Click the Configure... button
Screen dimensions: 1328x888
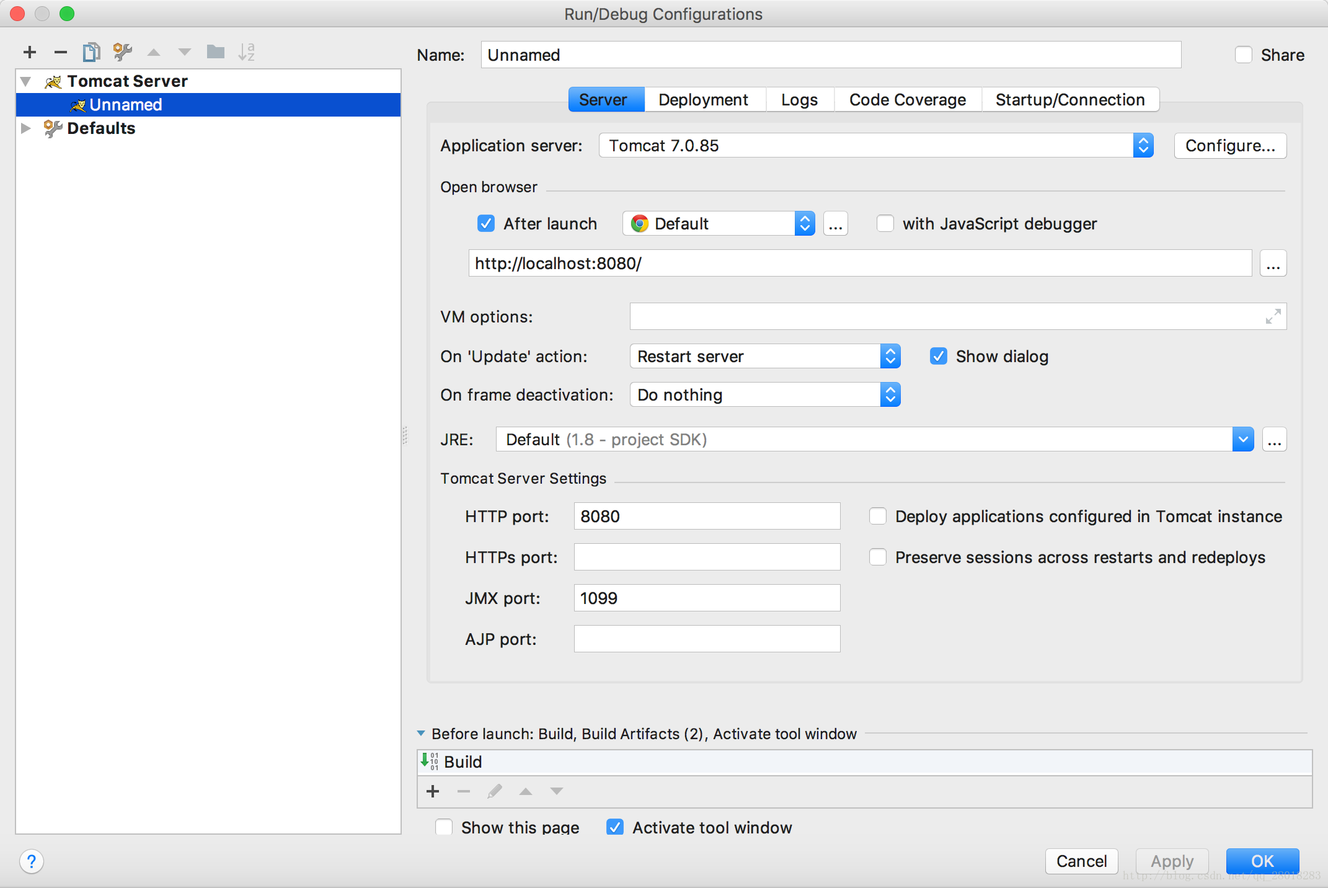click(1230, 146)
